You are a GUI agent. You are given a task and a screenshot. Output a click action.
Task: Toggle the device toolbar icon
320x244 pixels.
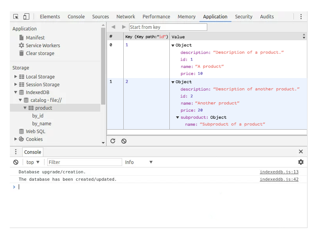point(26,16)
